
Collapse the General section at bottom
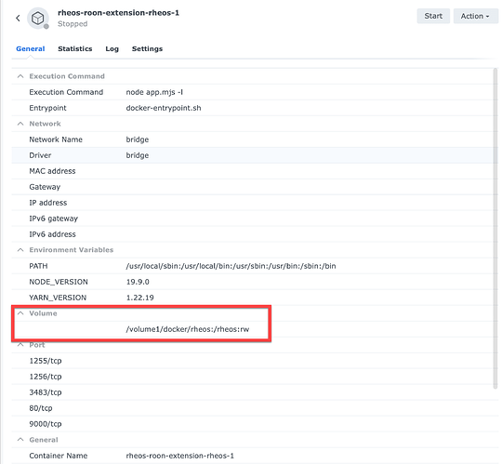20,440
